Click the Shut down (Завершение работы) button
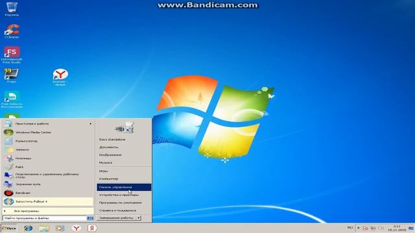Image resolution: width=415 pixels, height=233 pixels. point(116,218)
